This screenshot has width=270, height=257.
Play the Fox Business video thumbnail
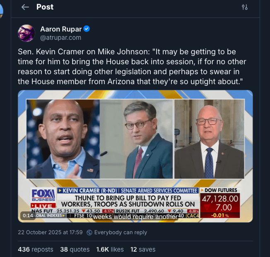[x=135, y=156]
